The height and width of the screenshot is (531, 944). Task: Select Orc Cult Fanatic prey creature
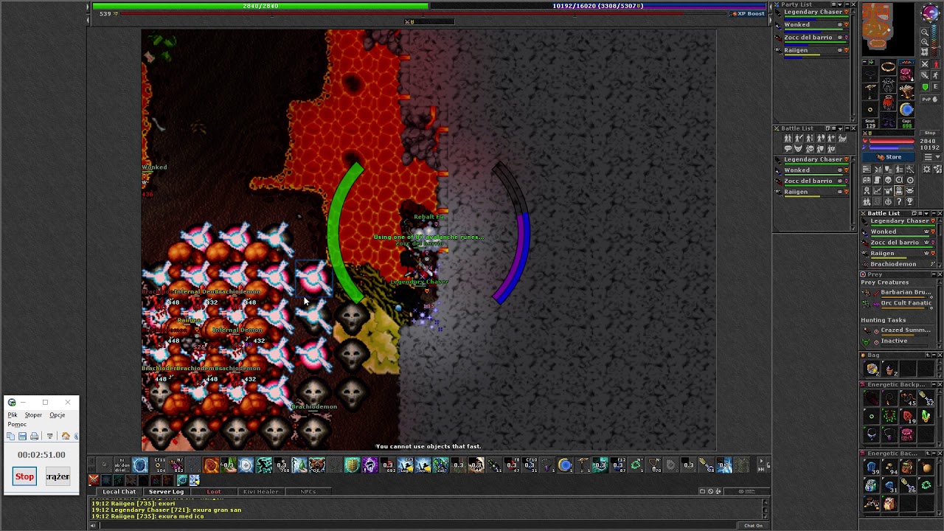coord(906,303)
